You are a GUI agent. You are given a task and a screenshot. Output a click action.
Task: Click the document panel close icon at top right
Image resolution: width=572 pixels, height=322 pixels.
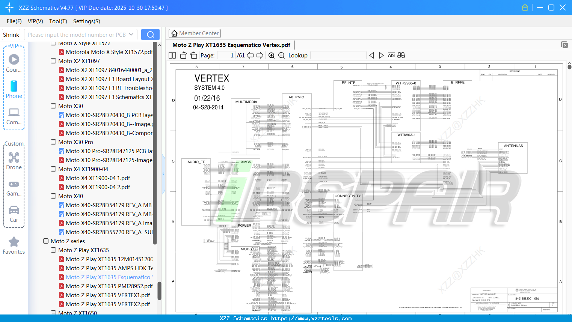[x=564, y=45]
